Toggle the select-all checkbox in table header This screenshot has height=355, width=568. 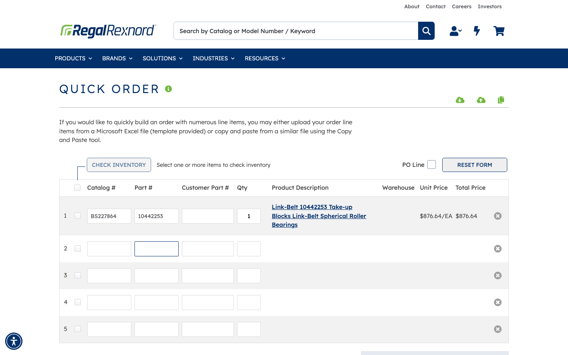tap(77, 188)
